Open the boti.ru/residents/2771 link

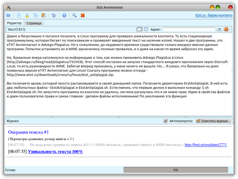pos(206,145)
